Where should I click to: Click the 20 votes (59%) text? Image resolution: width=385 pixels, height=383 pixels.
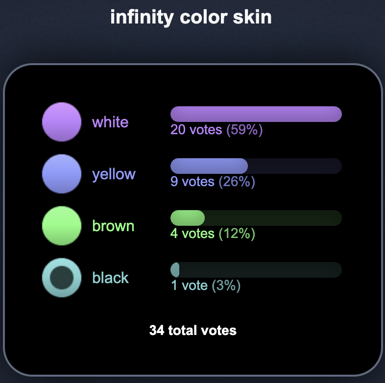[x=217, y=130]
